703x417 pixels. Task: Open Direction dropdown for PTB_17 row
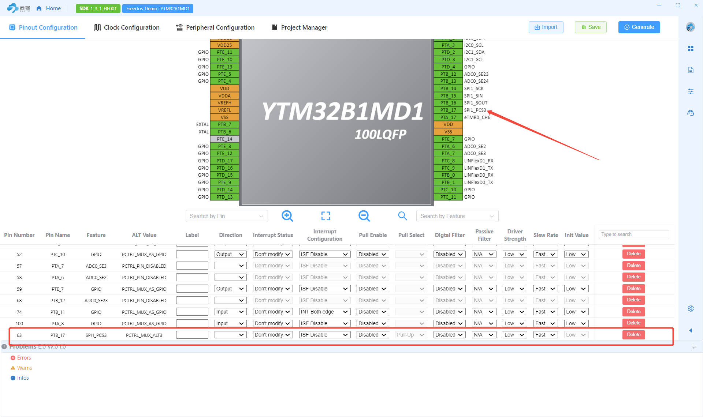tap(230, 335)
